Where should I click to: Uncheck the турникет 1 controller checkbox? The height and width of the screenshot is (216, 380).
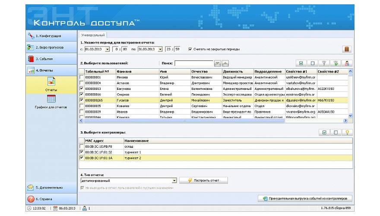point(82,152)
